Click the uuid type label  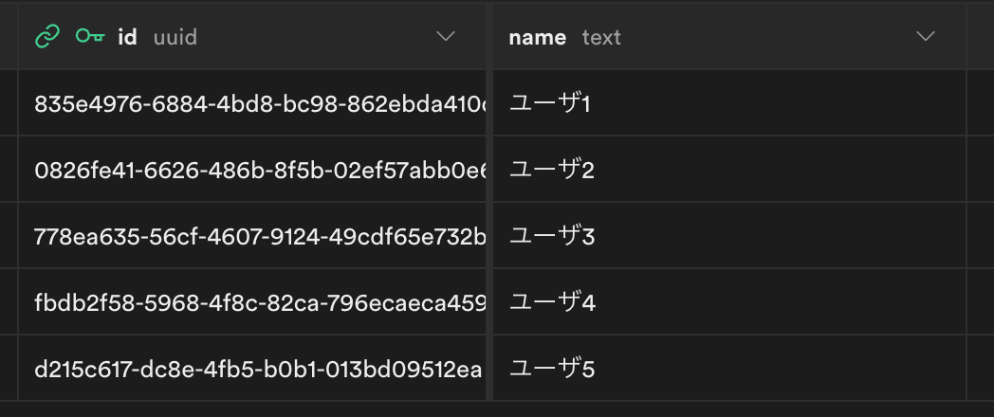click(x=175, y=37)
